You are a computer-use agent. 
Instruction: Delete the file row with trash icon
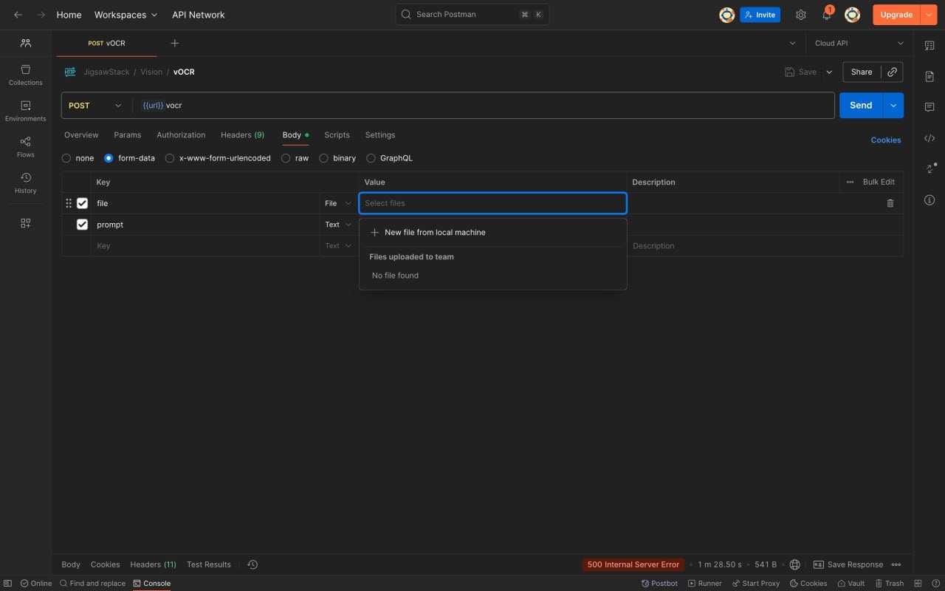pos(890,203)
